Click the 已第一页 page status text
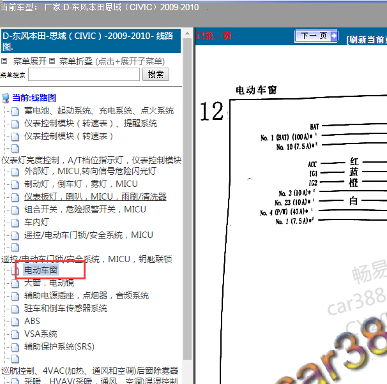 click(214, 36)
